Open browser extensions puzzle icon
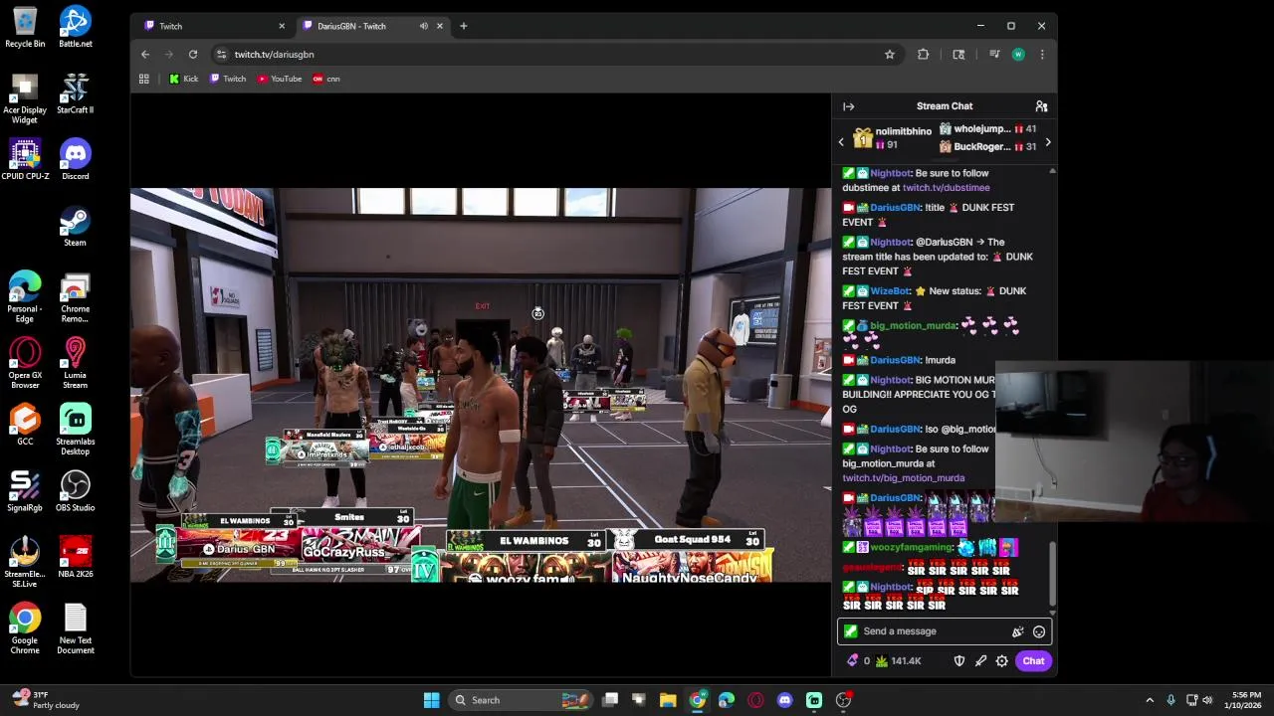This screenshot has height=716, width=1274. click(924, 55)
